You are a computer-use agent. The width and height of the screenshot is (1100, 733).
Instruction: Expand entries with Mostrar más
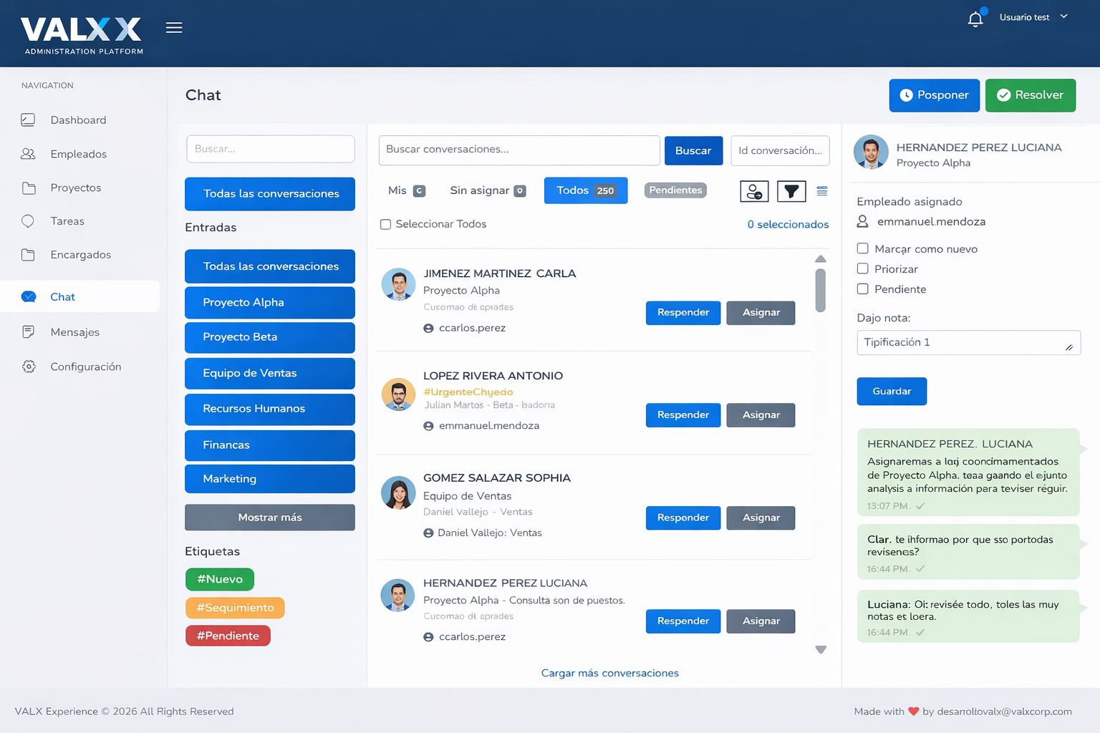(269, 518)
